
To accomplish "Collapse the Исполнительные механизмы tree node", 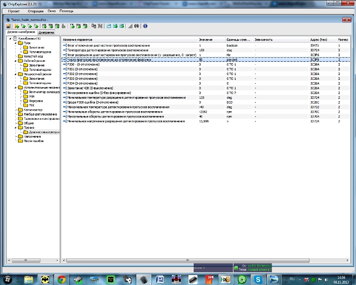I will (15, 87).
